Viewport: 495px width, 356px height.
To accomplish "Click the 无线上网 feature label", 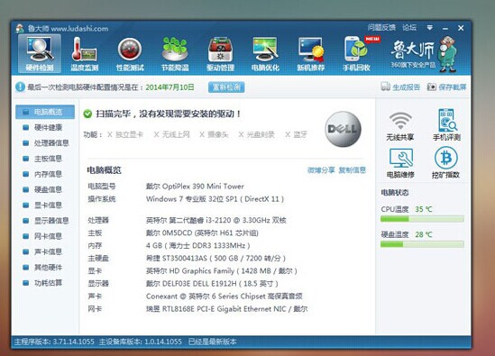I will 176,135.
